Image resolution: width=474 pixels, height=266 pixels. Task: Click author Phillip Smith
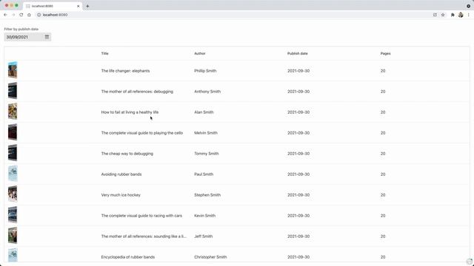pyautogui.click(x=205, y=71)
